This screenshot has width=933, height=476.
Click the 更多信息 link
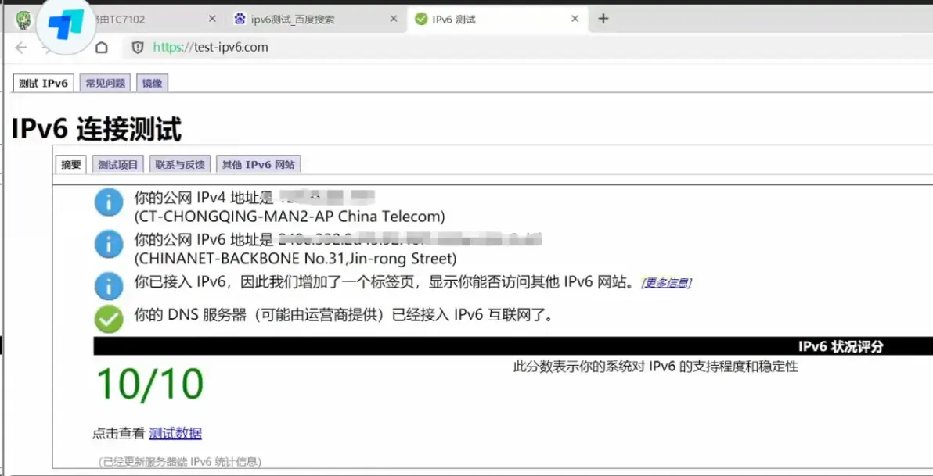(666, 283)
